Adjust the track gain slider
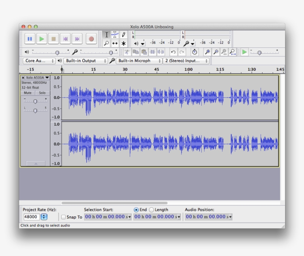 (x=35, y=101)
